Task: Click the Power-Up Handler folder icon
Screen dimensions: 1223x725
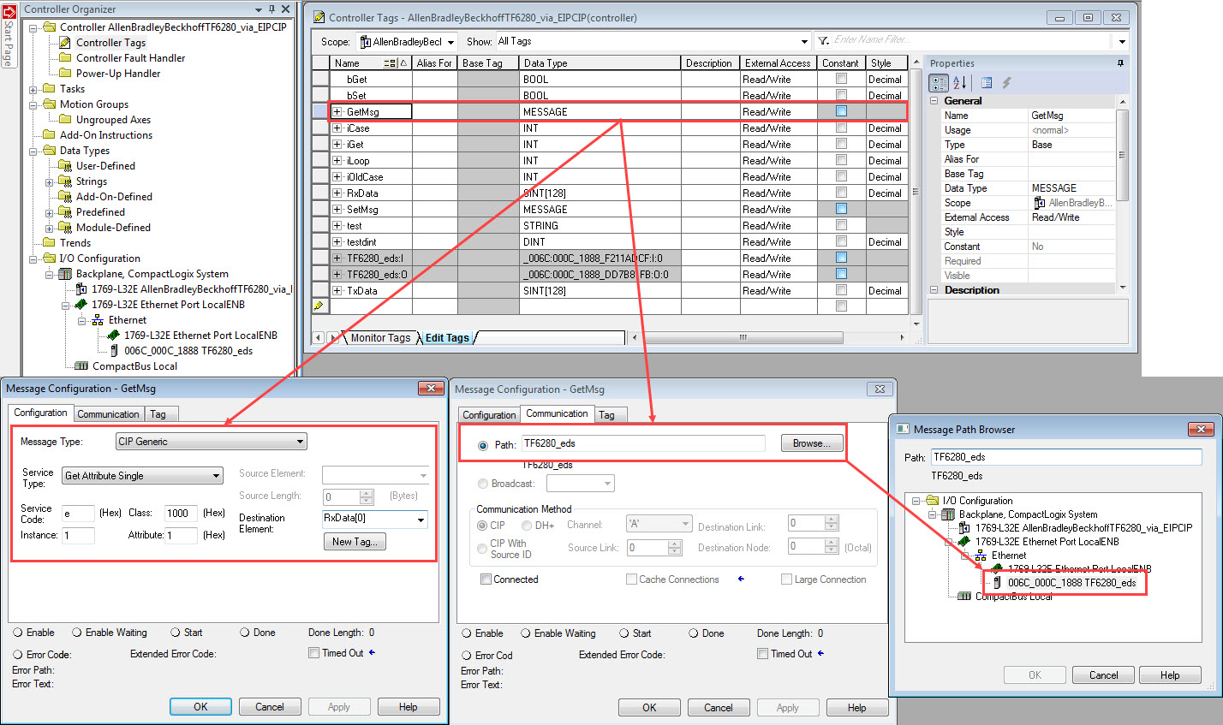Action: click(65, 74)
